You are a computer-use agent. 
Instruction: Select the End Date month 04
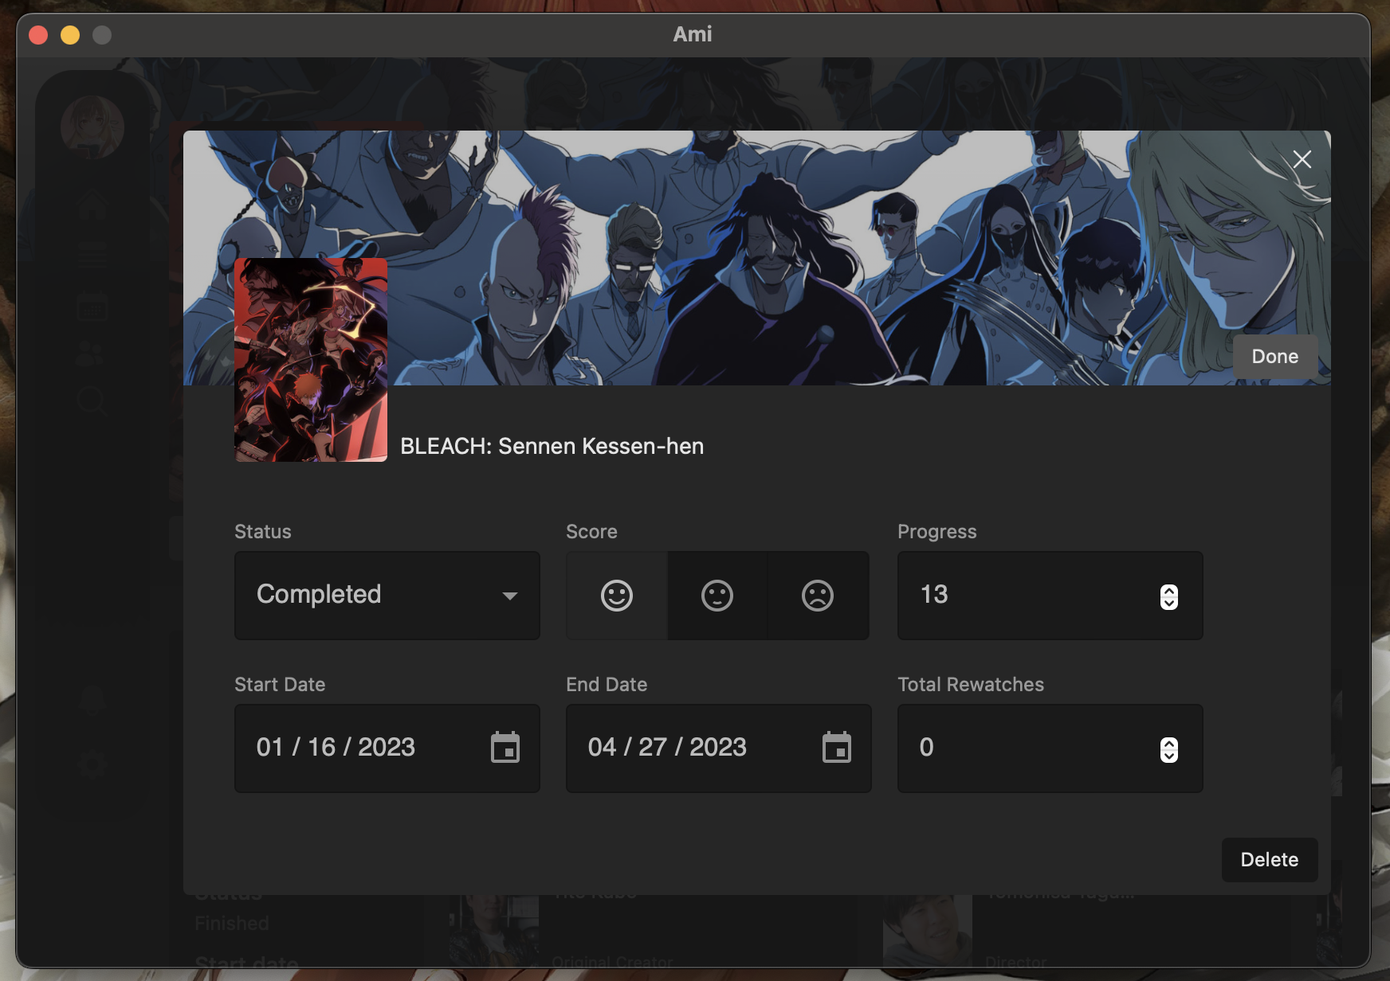pyautogui.click(x=602, y=748)
